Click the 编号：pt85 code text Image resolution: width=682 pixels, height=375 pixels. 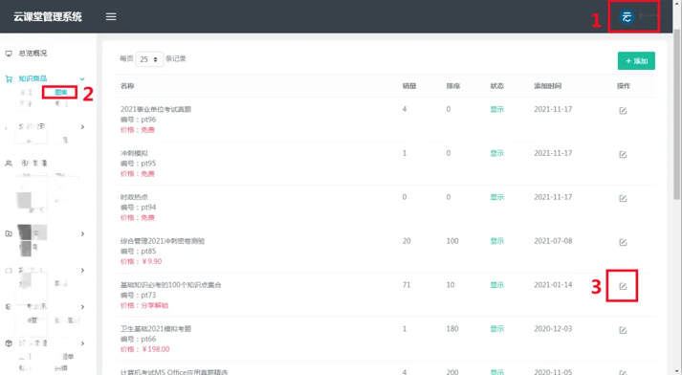[x=139, y=252]
